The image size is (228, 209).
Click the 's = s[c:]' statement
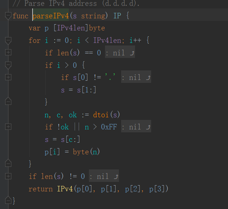pyautogui.click(x=63, y=139)
